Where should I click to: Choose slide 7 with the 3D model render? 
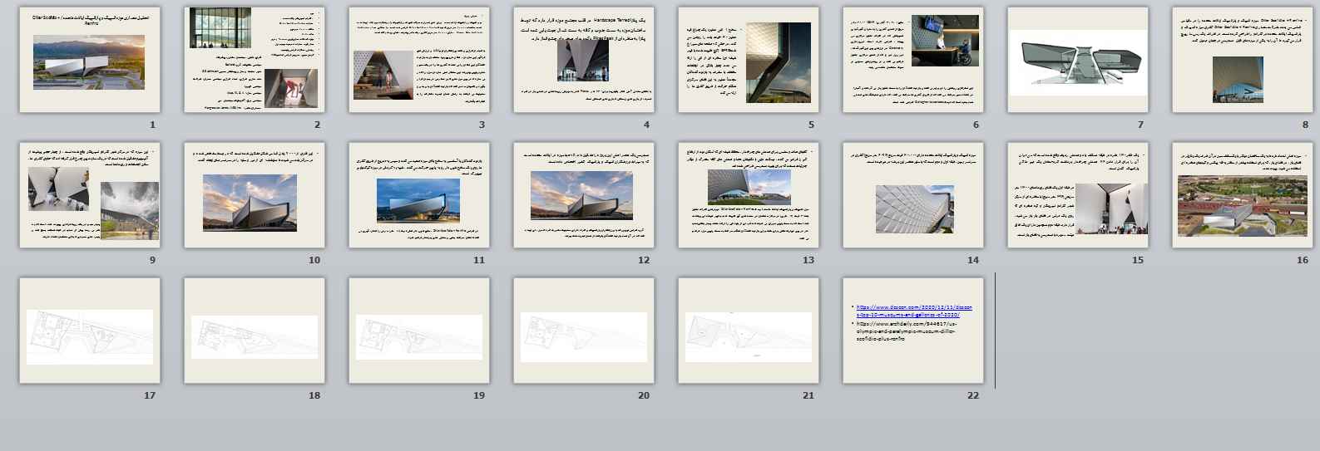click(1078, 60)
